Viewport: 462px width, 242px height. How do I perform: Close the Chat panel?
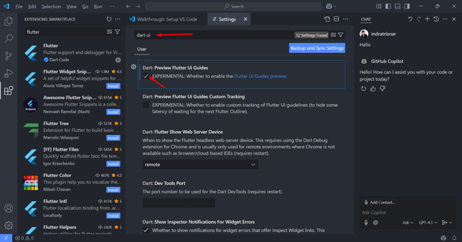pos(454,19)
